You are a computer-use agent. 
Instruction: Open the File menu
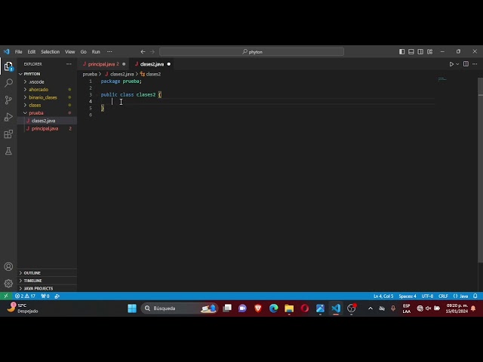18,52
